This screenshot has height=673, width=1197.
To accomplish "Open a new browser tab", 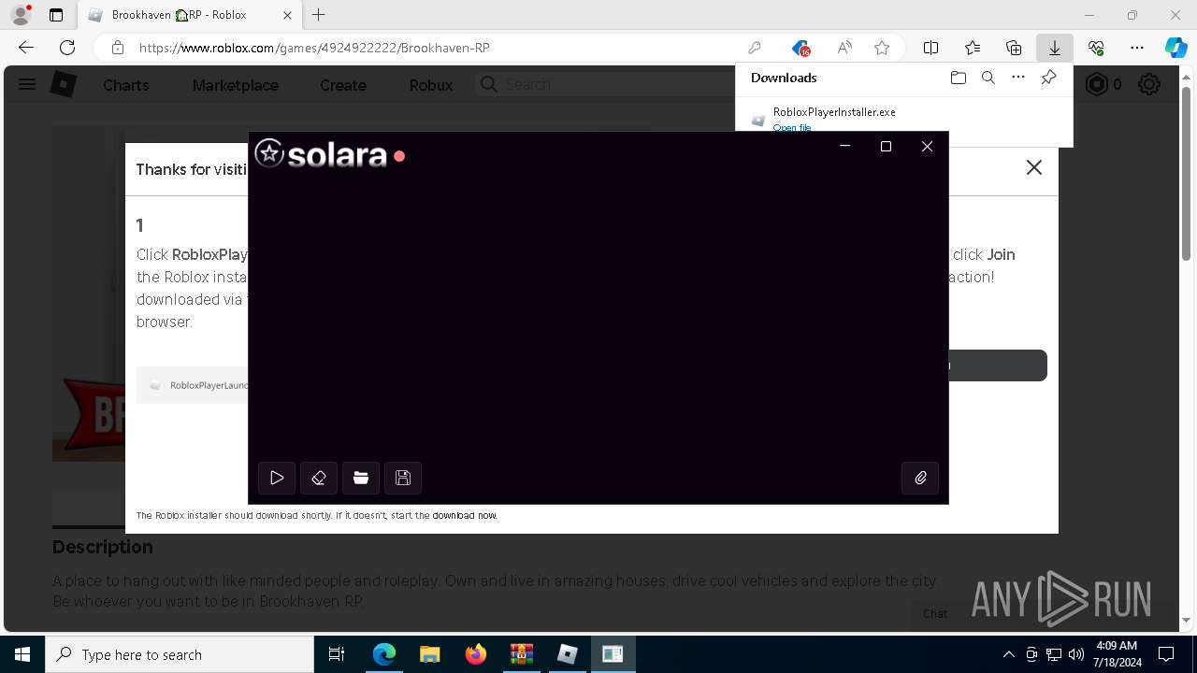I will pyautogui.click(x=318, y=15).
